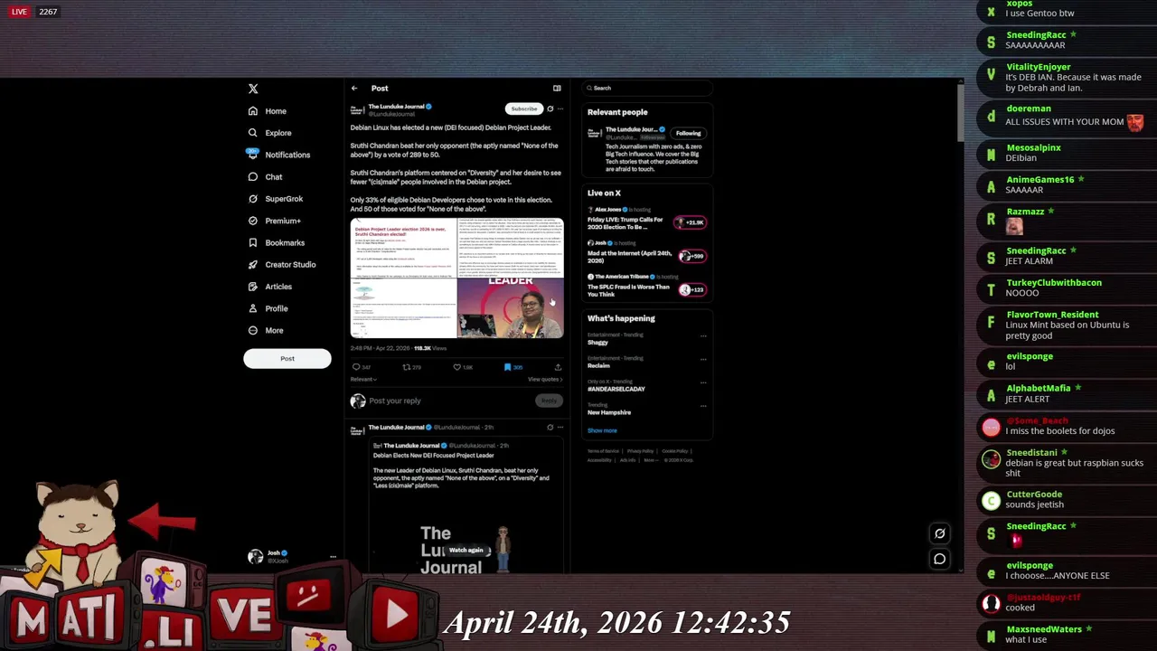Click the chat bubble icon in the stream overlay
Screen dimensions: 1157x651
click(940, 559)
